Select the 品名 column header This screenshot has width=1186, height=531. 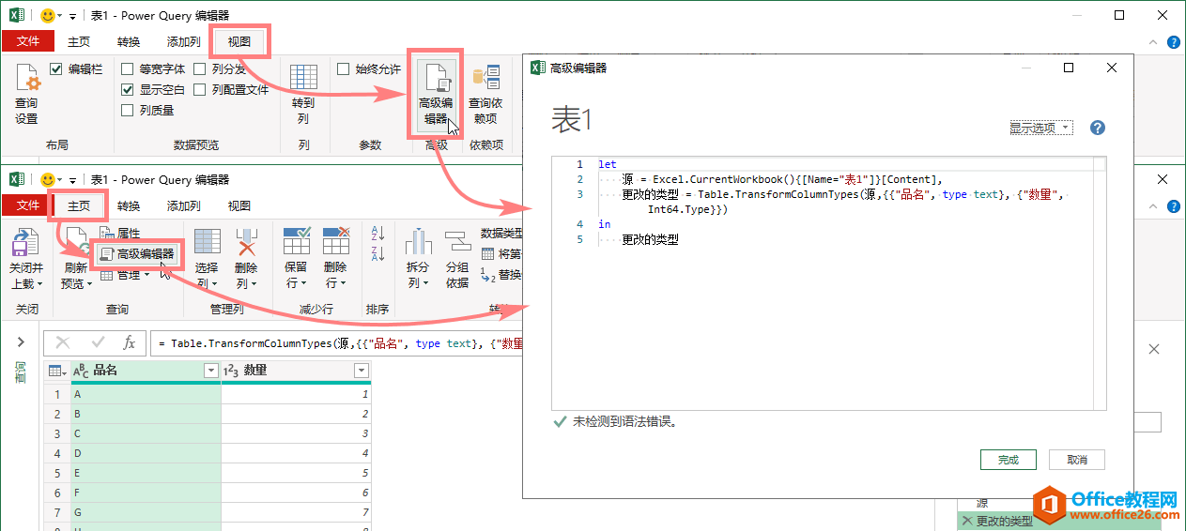[146, 371]
